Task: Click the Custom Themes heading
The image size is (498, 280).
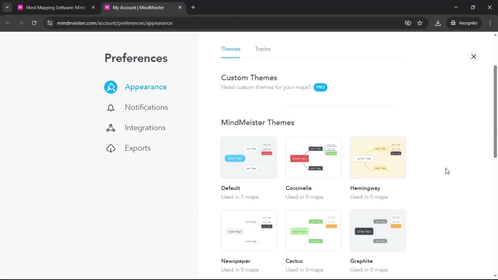Action: 249,78
